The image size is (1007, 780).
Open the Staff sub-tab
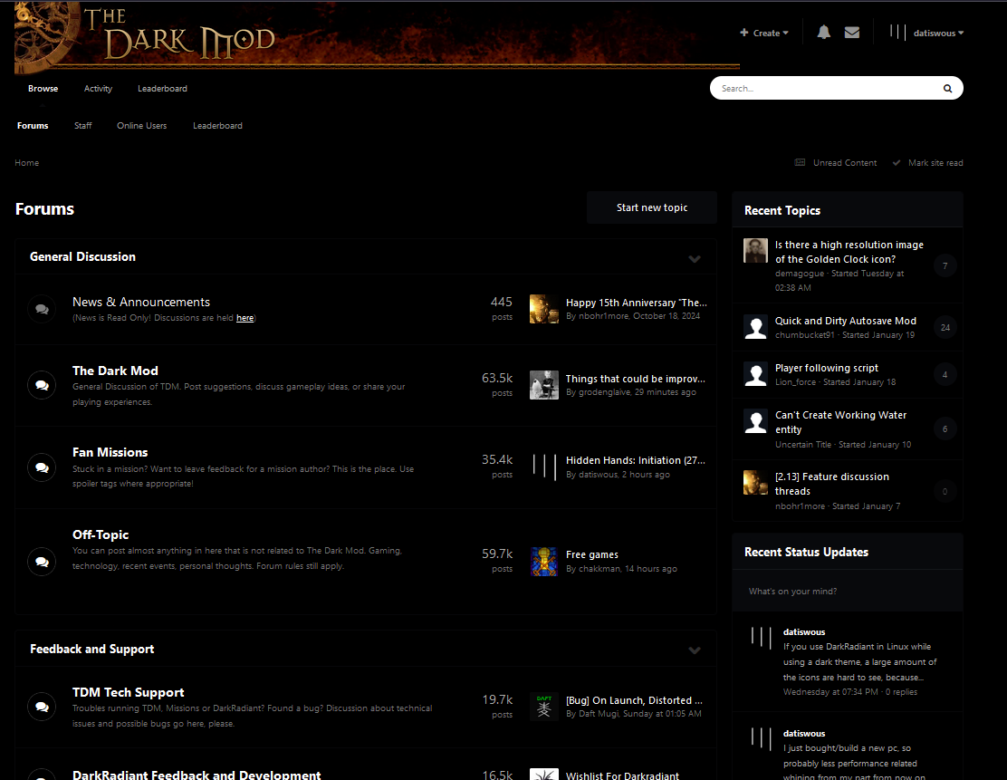coord(82,126)
